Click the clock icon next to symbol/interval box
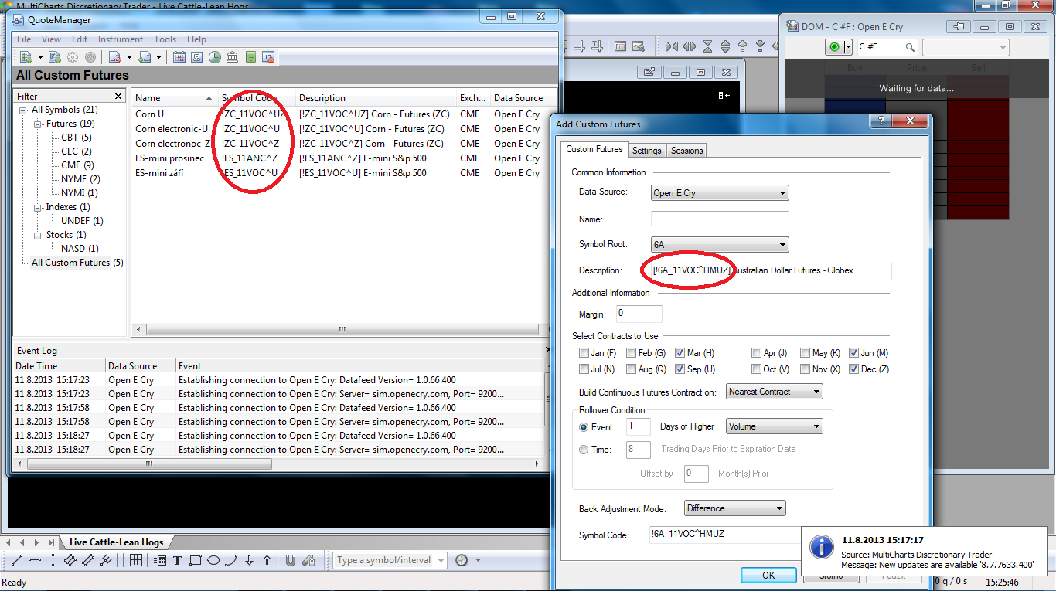Image resolution: width=1056 pixels, height=591 pixels. [462, 561]
